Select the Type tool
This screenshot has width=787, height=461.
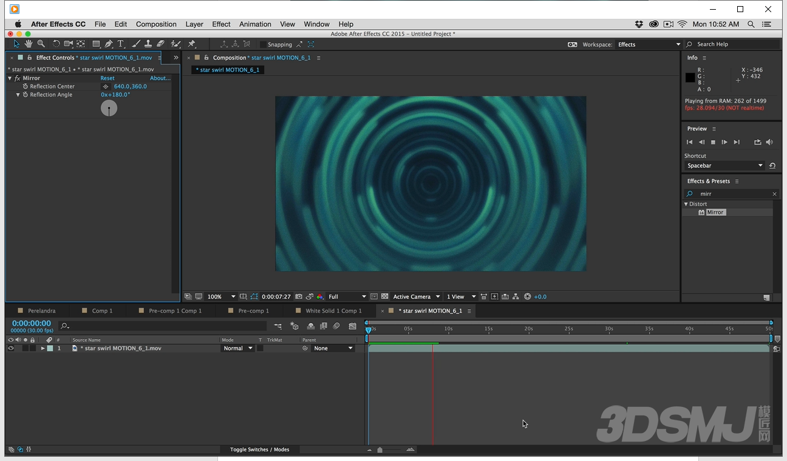tap(121, 44)
